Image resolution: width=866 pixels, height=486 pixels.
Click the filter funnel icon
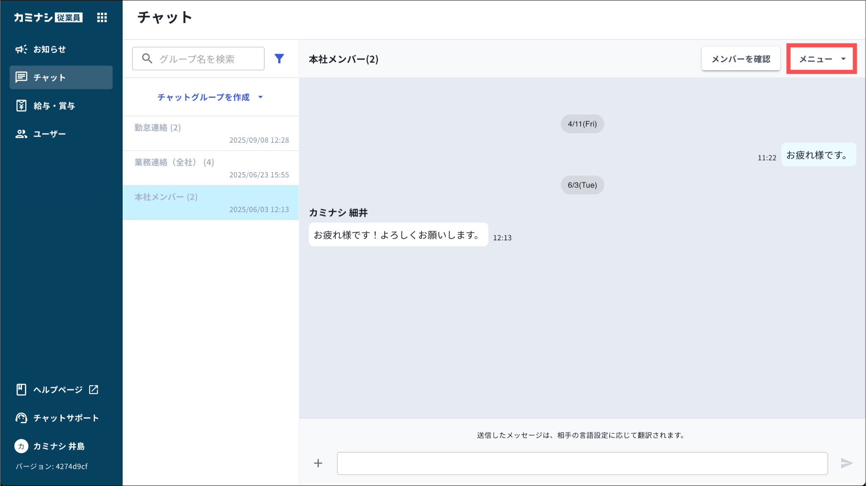click(x=279, y=59)
